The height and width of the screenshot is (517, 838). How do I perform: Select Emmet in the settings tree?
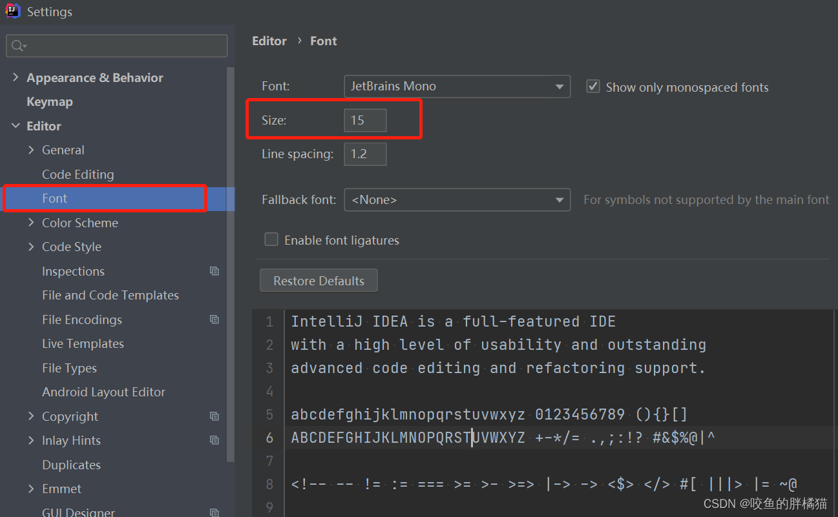click(x=61, y=489)
